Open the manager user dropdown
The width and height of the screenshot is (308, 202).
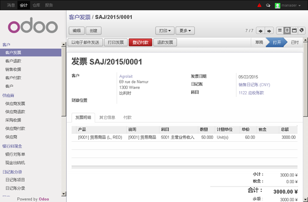[x=291, y=5]
